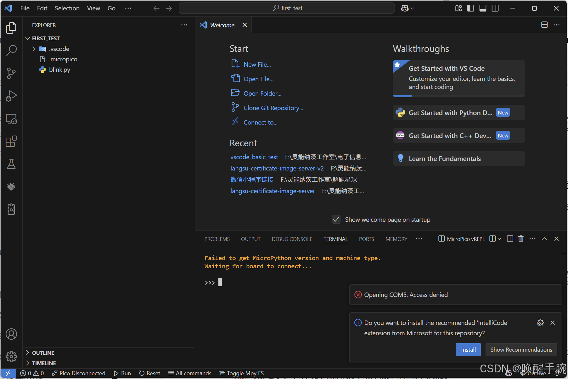Open the Copilot dropdown arrow

(412, 8)
